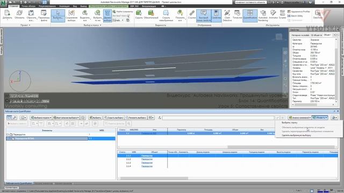
Task: Open the Обновить dropdown in the Quantification toolbar
Action: pyautogui.click(x=320, y=118)
